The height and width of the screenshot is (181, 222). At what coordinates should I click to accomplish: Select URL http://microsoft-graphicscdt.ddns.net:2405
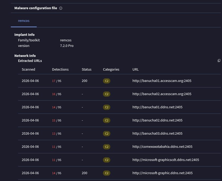pyautogui.click(x=166, y=160)
